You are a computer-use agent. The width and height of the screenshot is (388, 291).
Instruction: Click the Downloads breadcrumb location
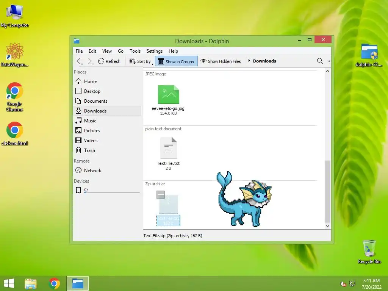[264, 61]
